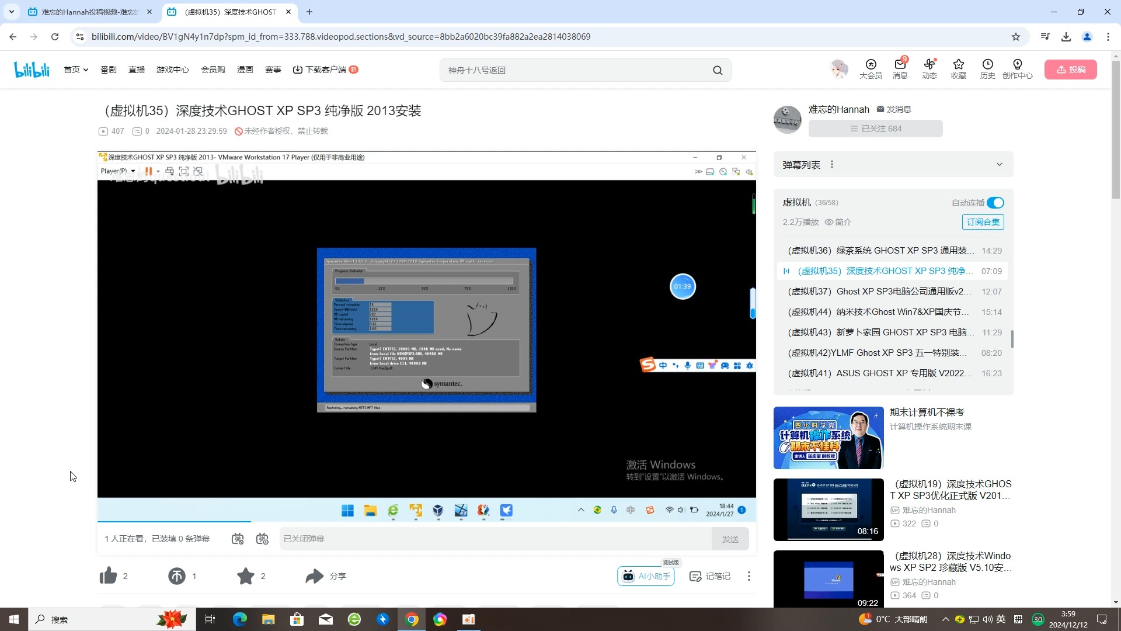Toggle danmaku display switch icon
This screenshot has height=631, width=1121.
coord(238,539)
